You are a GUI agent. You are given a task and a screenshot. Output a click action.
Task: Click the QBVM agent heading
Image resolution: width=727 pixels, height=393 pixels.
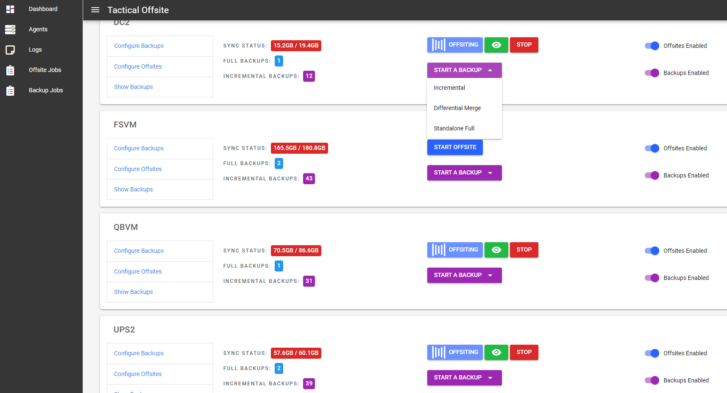click(125, 227)
